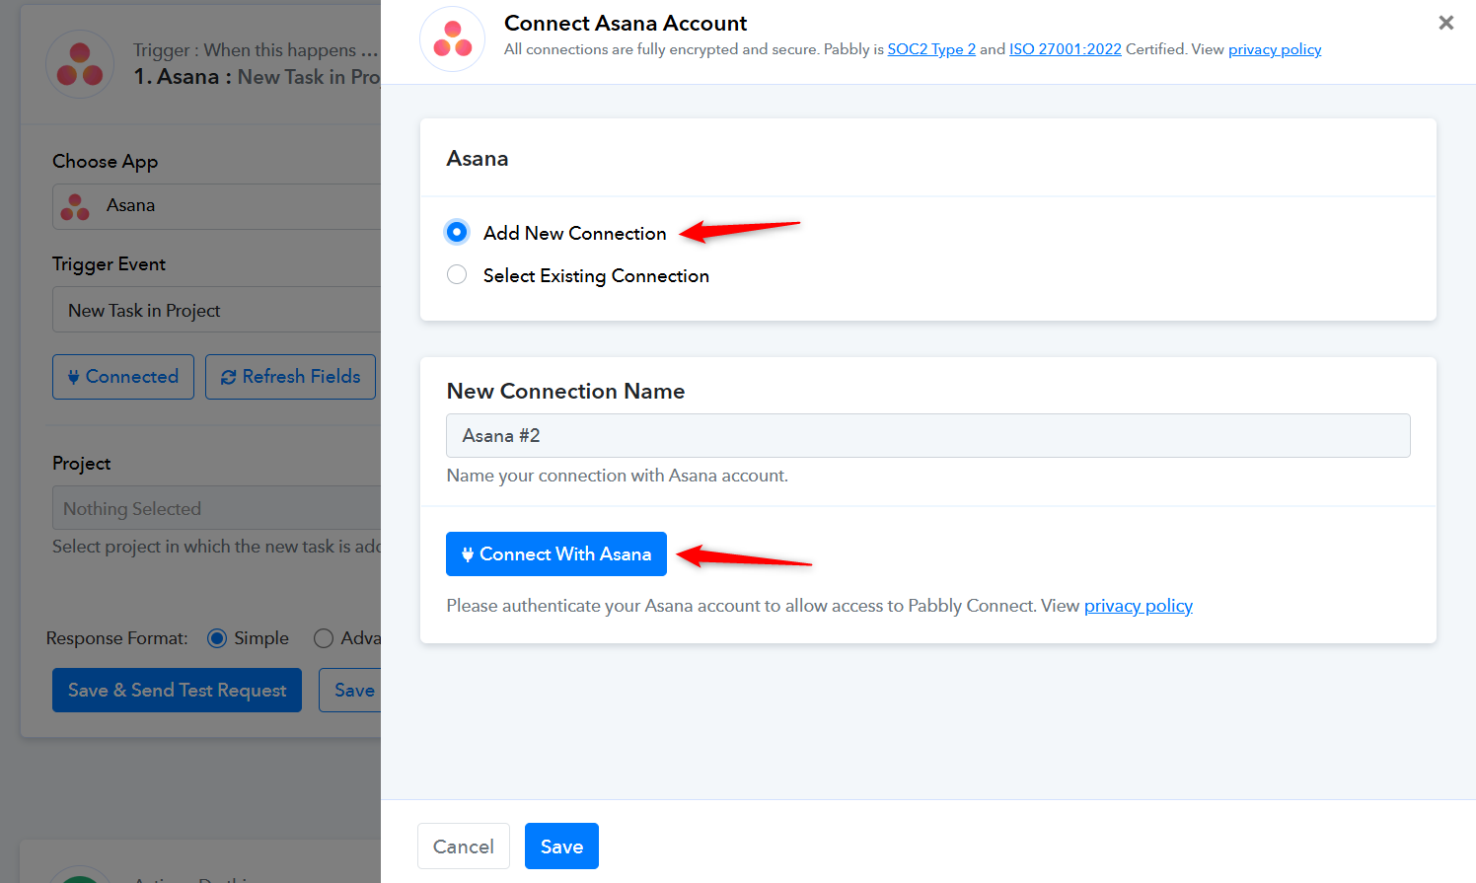
Task: Cancel the connection dialog
Action: point(464,846)
